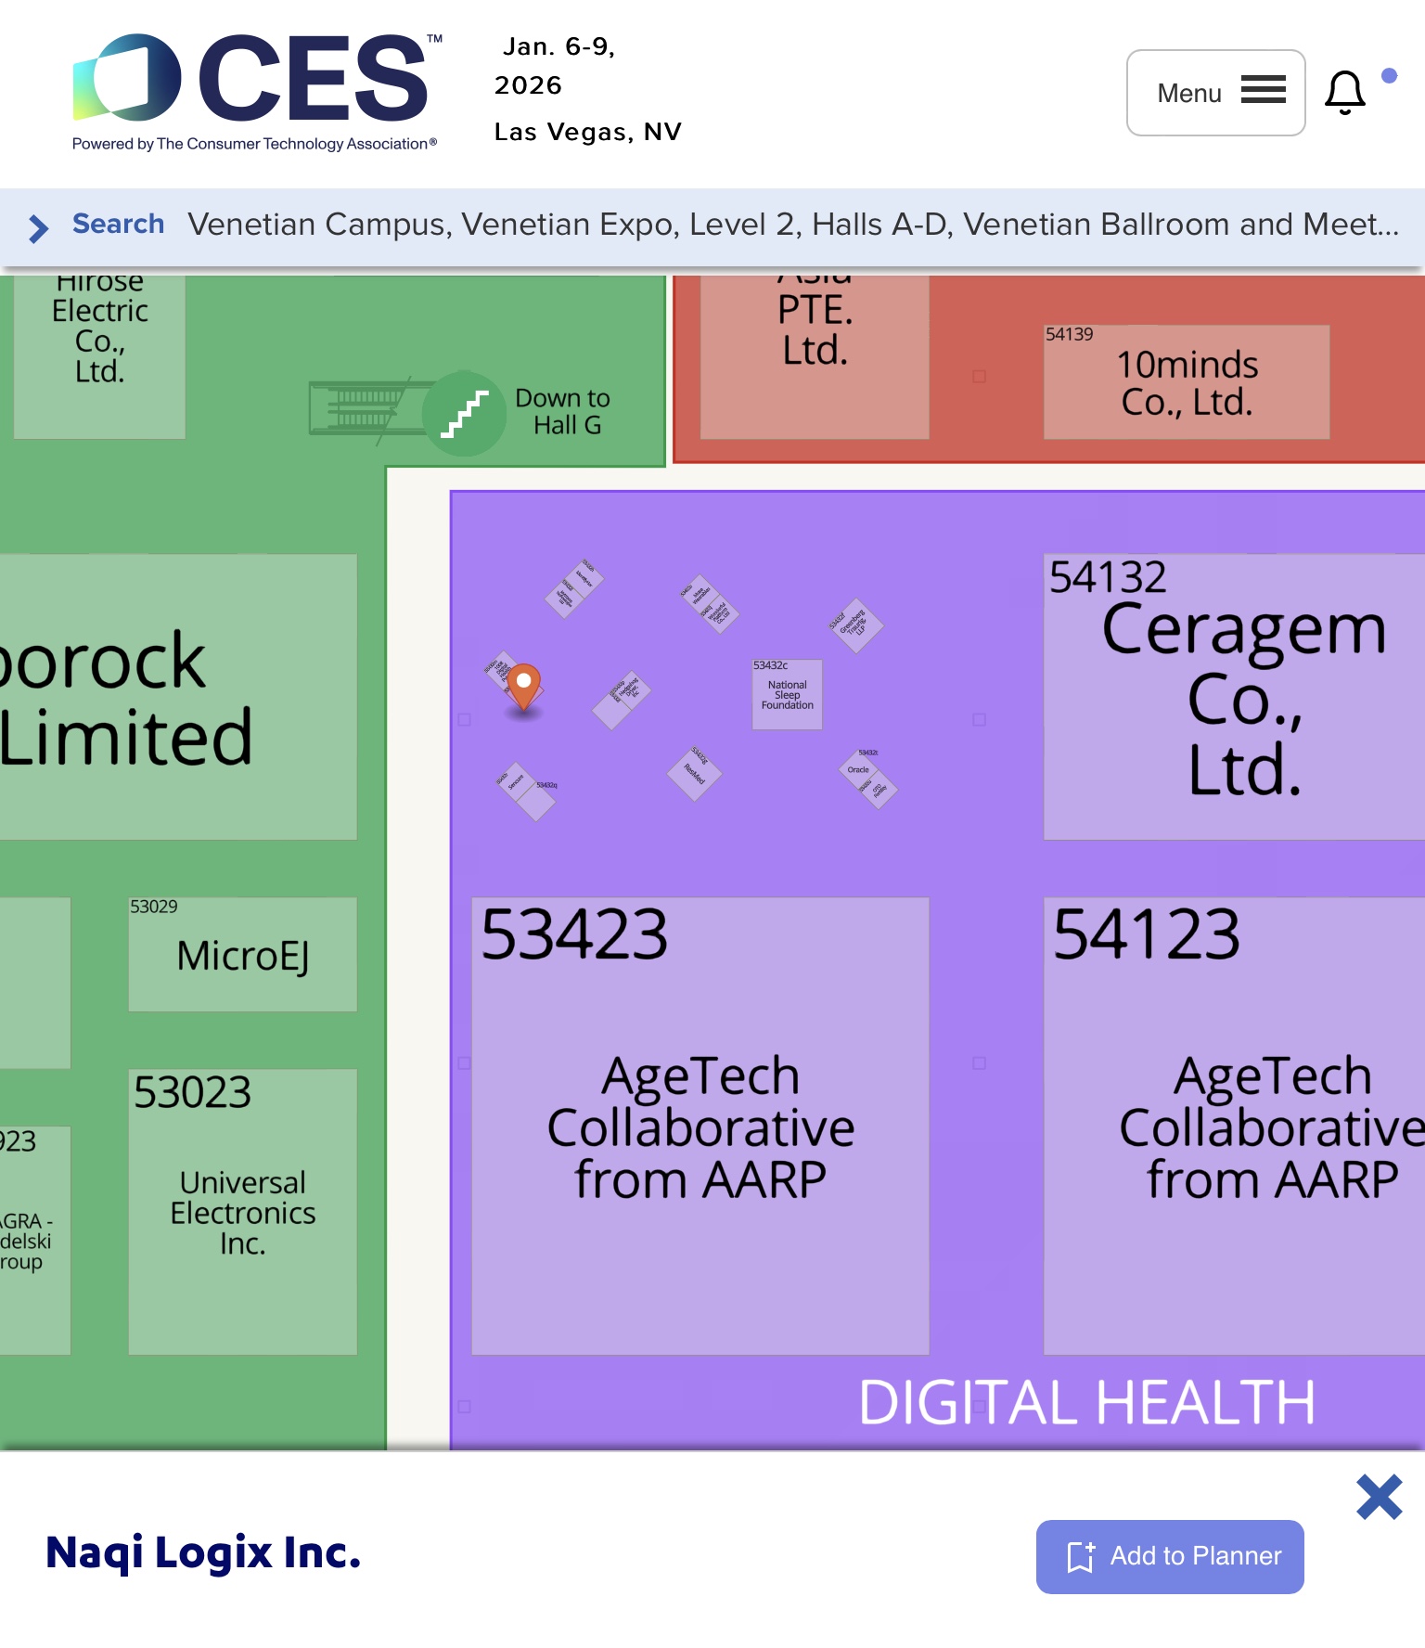Select the small Oracle booth

[858, 769]
